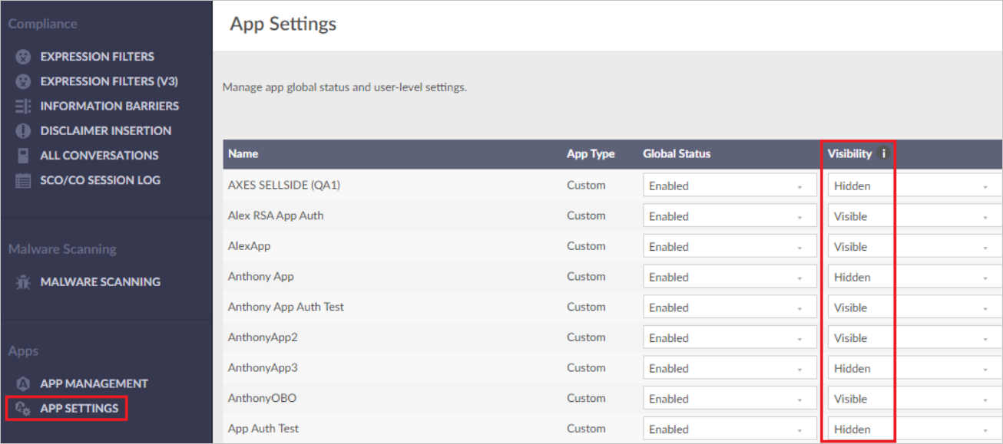Click the info icon beside Visibility header

pyautogui.click(x=883, y=153)
